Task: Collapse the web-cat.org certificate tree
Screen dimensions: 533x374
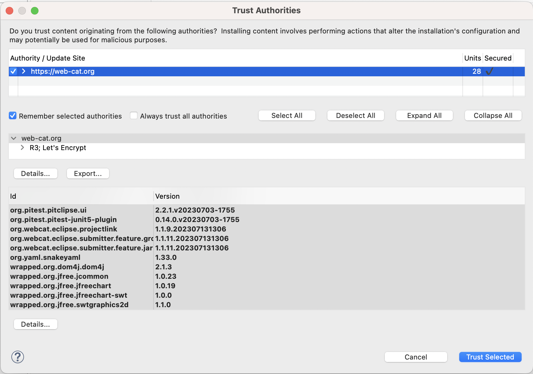Action: click(x=14, y=138)
